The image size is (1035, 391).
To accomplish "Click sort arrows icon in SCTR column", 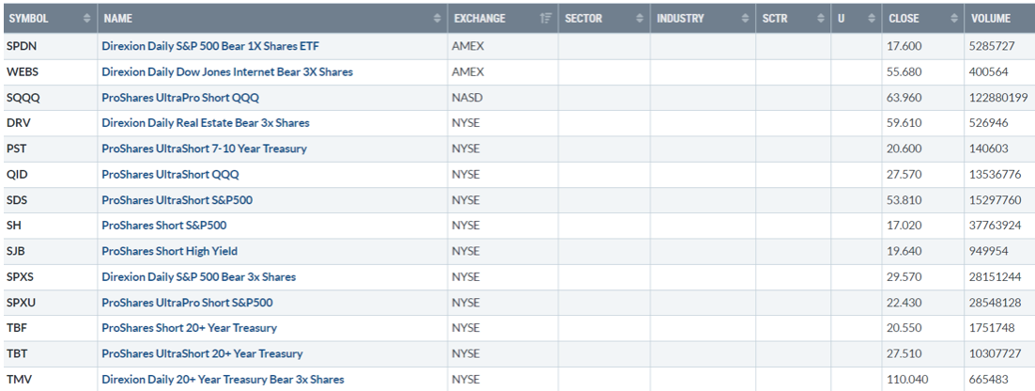I will point(820,19).
